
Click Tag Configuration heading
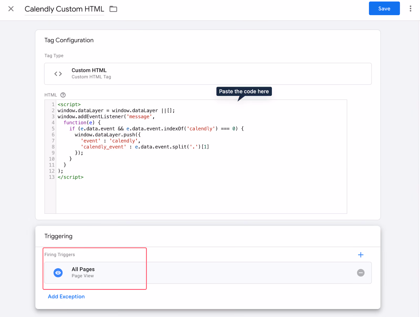pyautogui.click(x=69, y=40)
